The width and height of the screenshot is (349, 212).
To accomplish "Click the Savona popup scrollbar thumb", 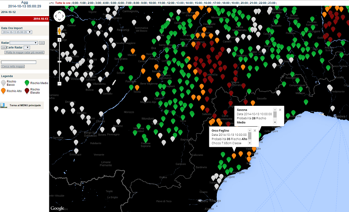I will coord(275,114).
